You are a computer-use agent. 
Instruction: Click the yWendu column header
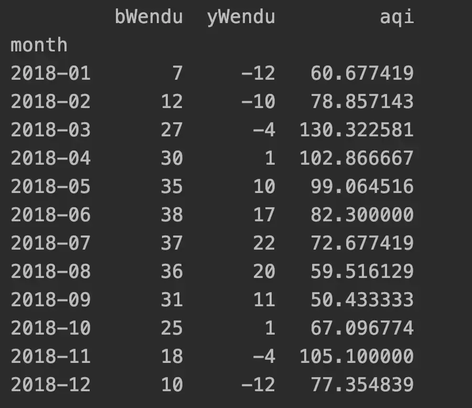[x=241, y=17]
